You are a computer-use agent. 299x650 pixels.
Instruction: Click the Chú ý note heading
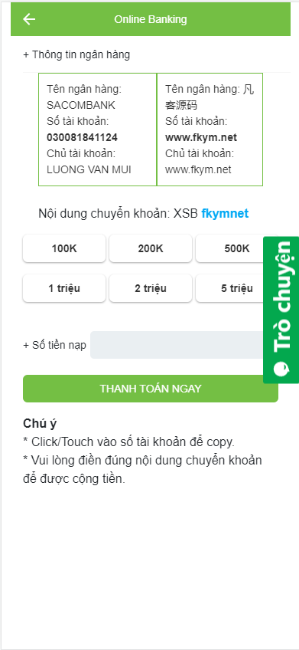[x=40, y=424]
